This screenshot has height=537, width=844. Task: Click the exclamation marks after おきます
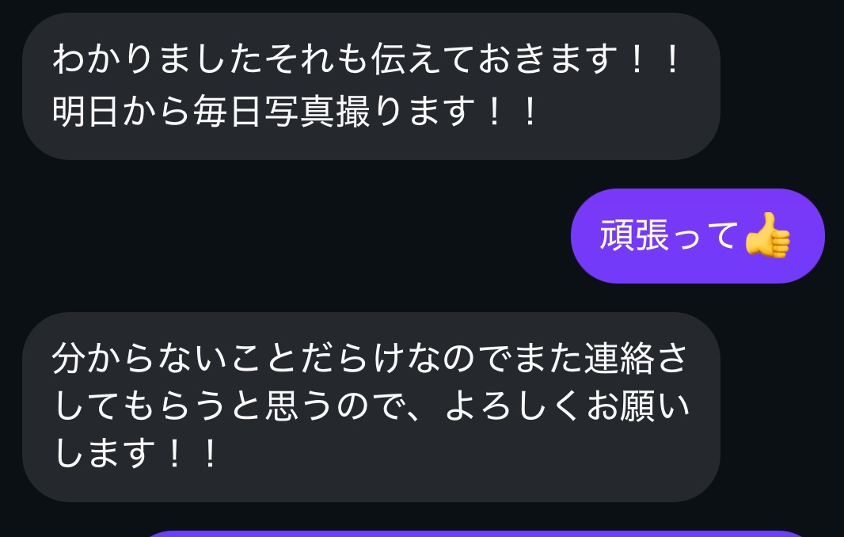pyautogui.click(x=654, y=59)
